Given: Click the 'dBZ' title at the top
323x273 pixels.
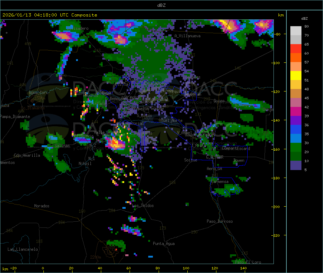Looking at the screenshot, I should [161, 5].
